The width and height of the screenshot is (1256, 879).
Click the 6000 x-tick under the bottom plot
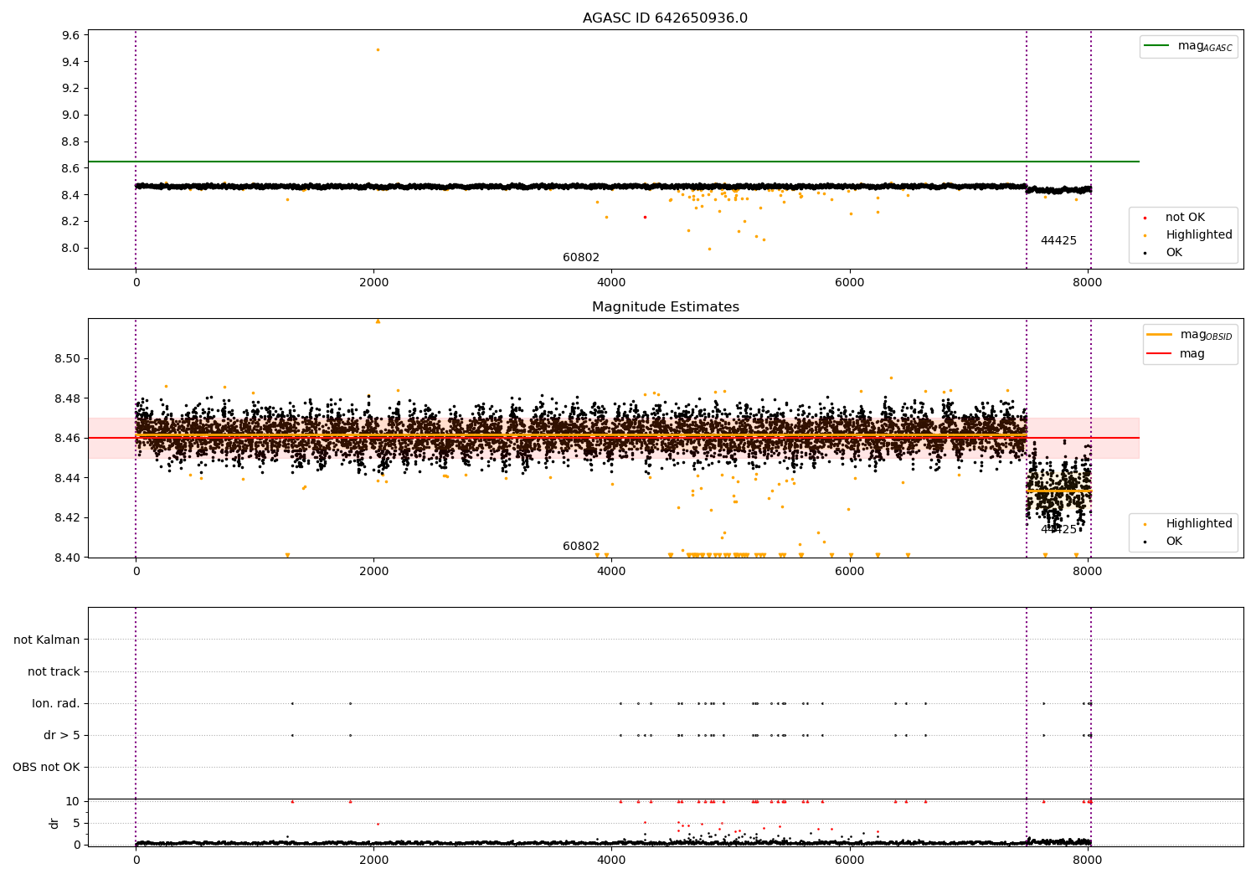[x=850, y=859]
